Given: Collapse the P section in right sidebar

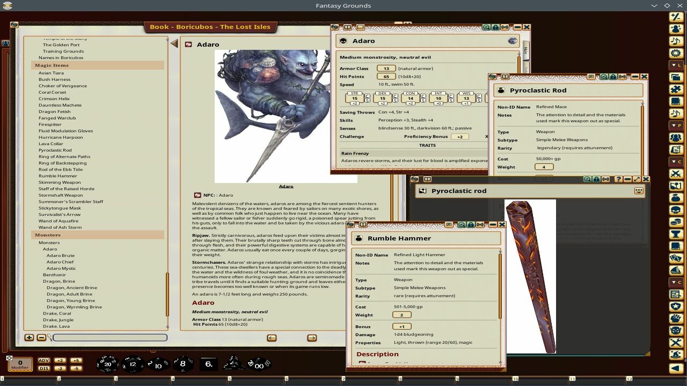Looking at the screenshot, I should pyautogui.click(x=676, y=125).
